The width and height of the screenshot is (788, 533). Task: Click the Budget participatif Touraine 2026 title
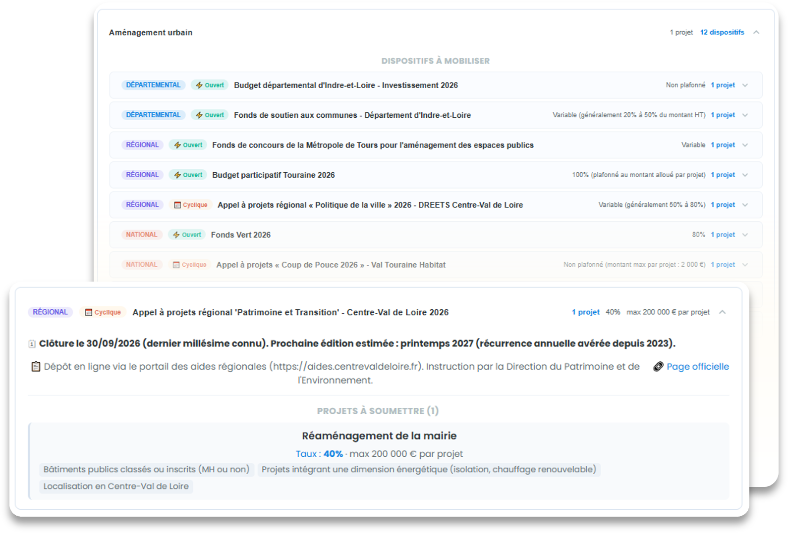pos(274,175)
